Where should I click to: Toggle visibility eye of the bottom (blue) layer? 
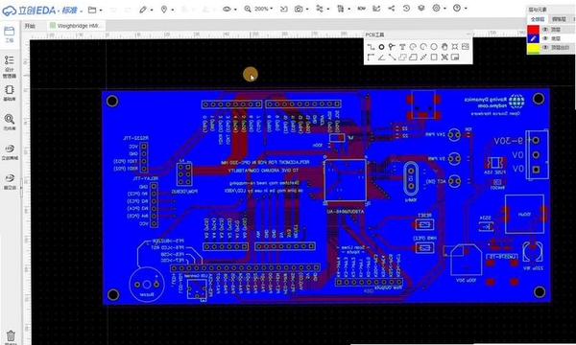(x=545, y=38)
